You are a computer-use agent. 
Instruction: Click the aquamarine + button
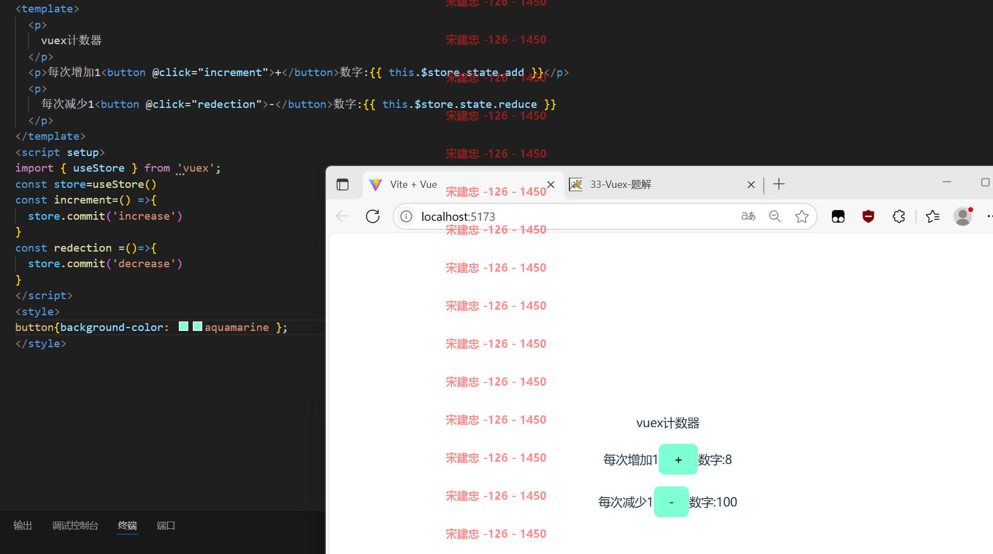coord(678,460)
